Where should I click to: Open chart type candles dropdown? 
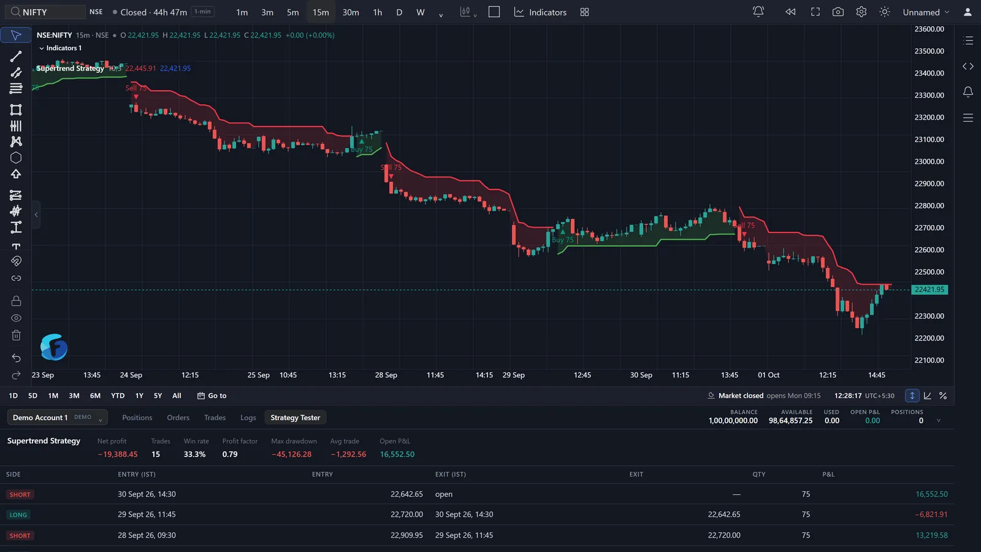tap(468, 12)
